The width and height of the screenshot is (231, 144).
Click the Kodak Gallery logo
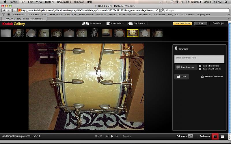pyautogui.click(x=14, y=24)
